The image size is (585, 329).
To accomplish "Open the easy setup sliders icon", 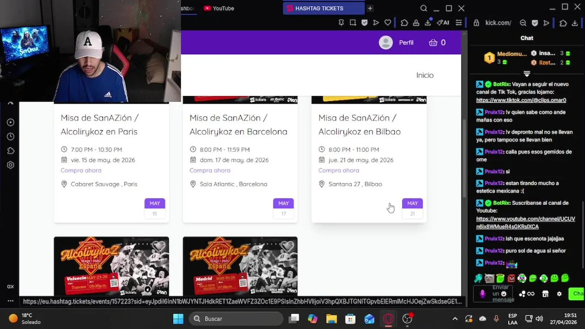I will pyautogui.click(x=458, y=22).
